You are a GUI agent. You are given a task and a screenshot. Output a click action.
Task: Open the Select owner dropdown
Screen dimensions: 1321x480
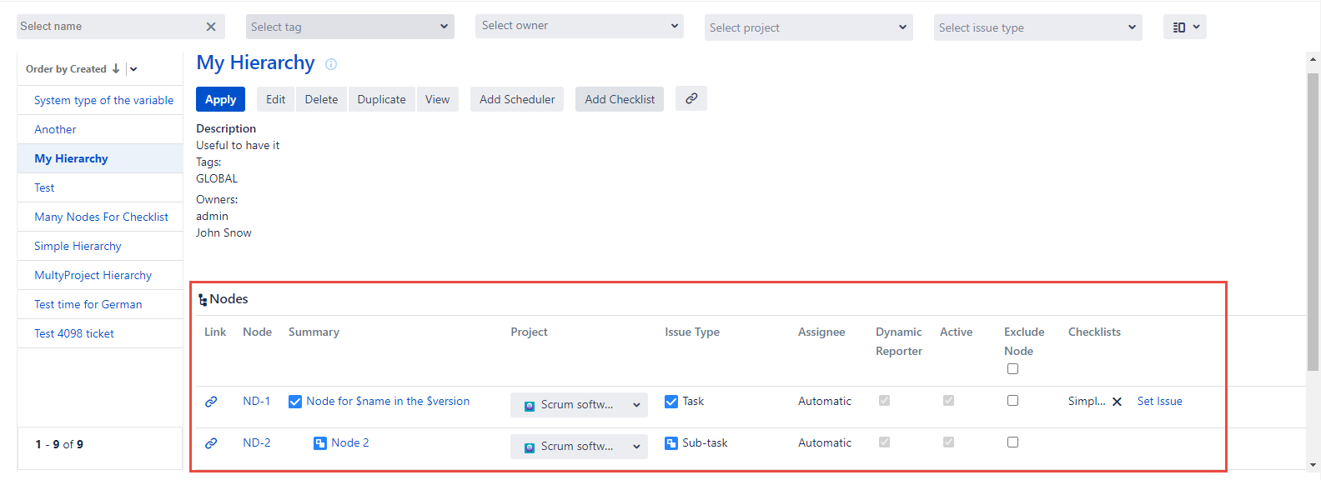click(579, 26)
